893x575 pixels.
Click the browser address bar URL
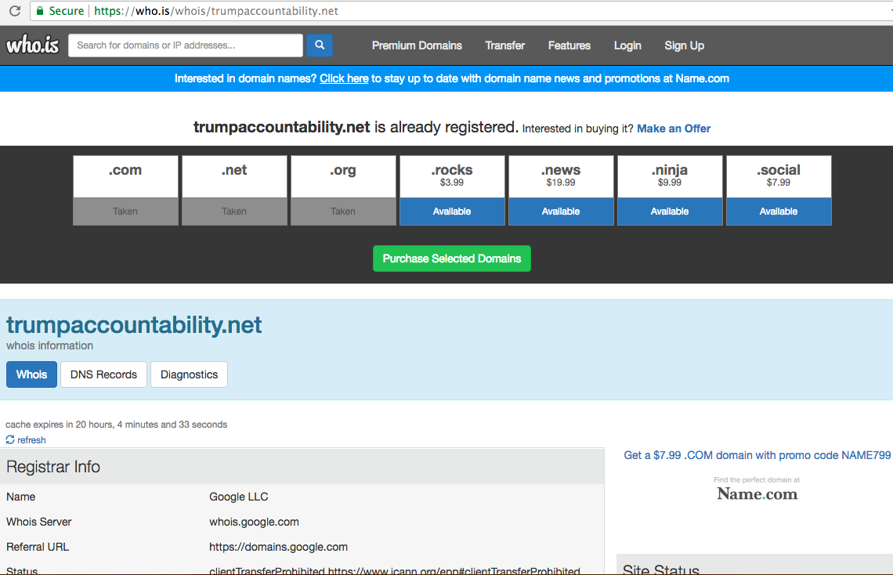point(216,11)
